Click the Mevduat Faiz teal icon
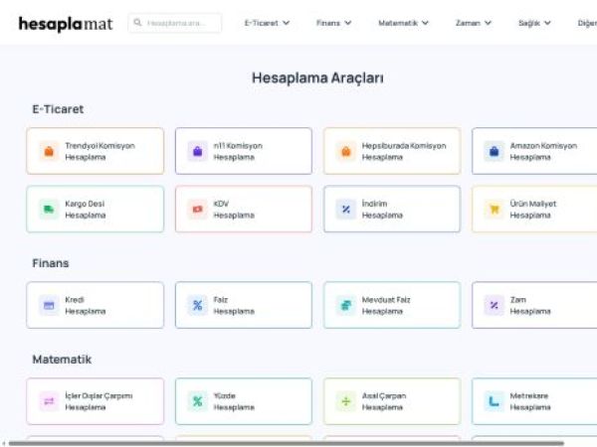This screenshot has height=447, width=597. (x=345, y=305)
